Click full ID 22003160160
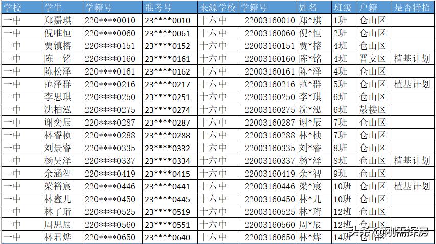The width and height of the screenshot is (436, 244). [x=270, y=59]
